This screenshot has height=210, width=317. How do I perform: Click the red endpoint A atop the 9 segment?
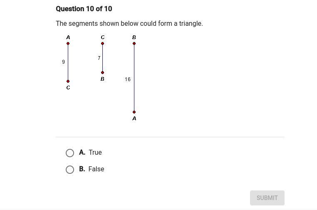click(x=68, y=44)
